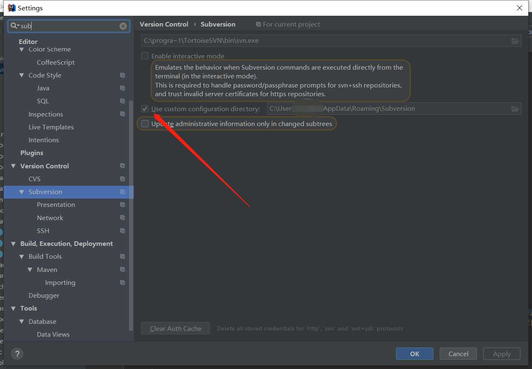
Task: Click inside the settings search box
Action: [69, 26]
